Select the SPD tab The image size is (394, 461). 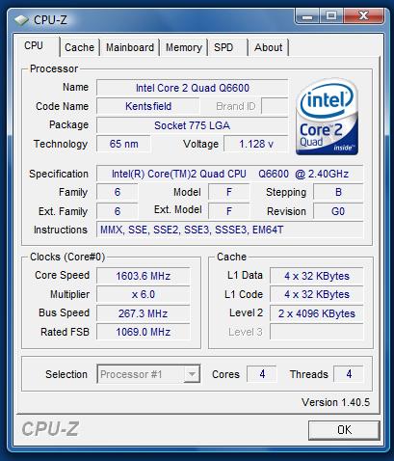pyautogui.click(x=227, y=47)
